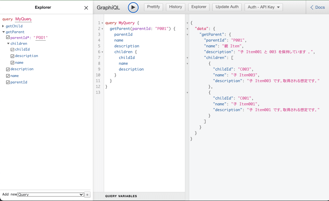Toggle the Explorer button in the toolbar
Image resolution: width=329 pixels, height=201 pixels.
199,7
